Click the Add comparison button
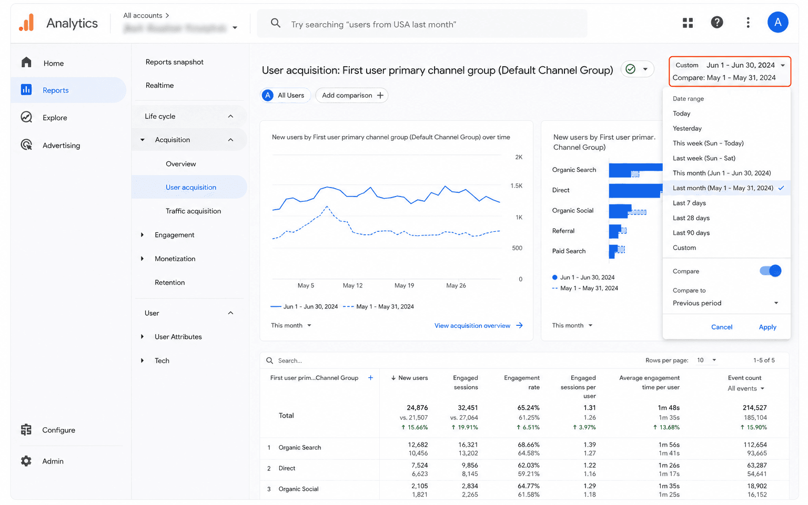 (351, 95)
